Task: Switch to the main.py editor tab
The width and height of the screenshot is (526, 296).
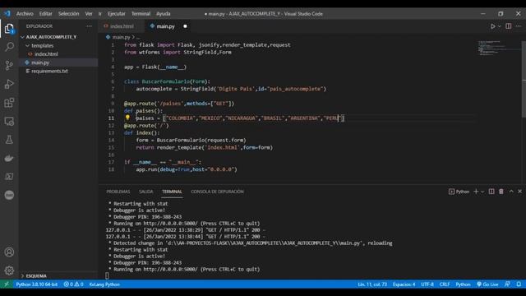Action: [x=165, y=26]
